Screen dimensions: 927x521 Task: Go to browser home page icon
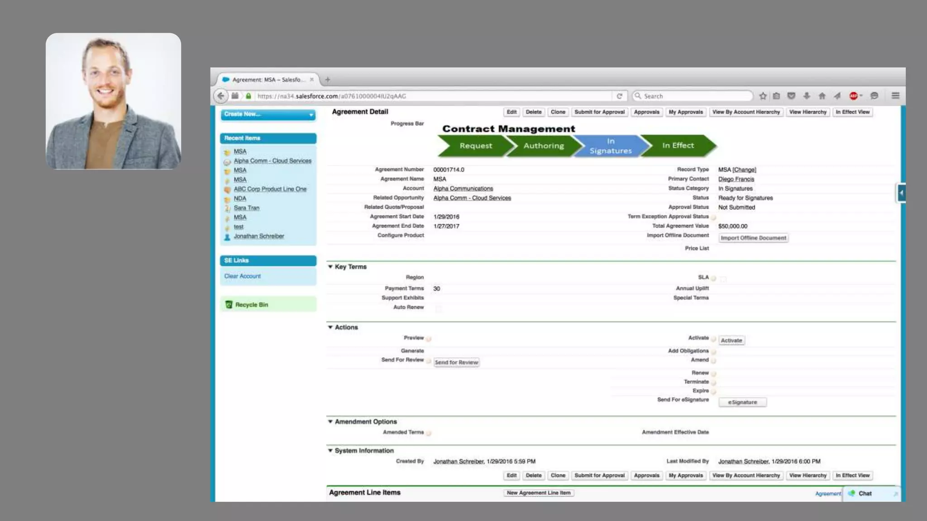822,96
